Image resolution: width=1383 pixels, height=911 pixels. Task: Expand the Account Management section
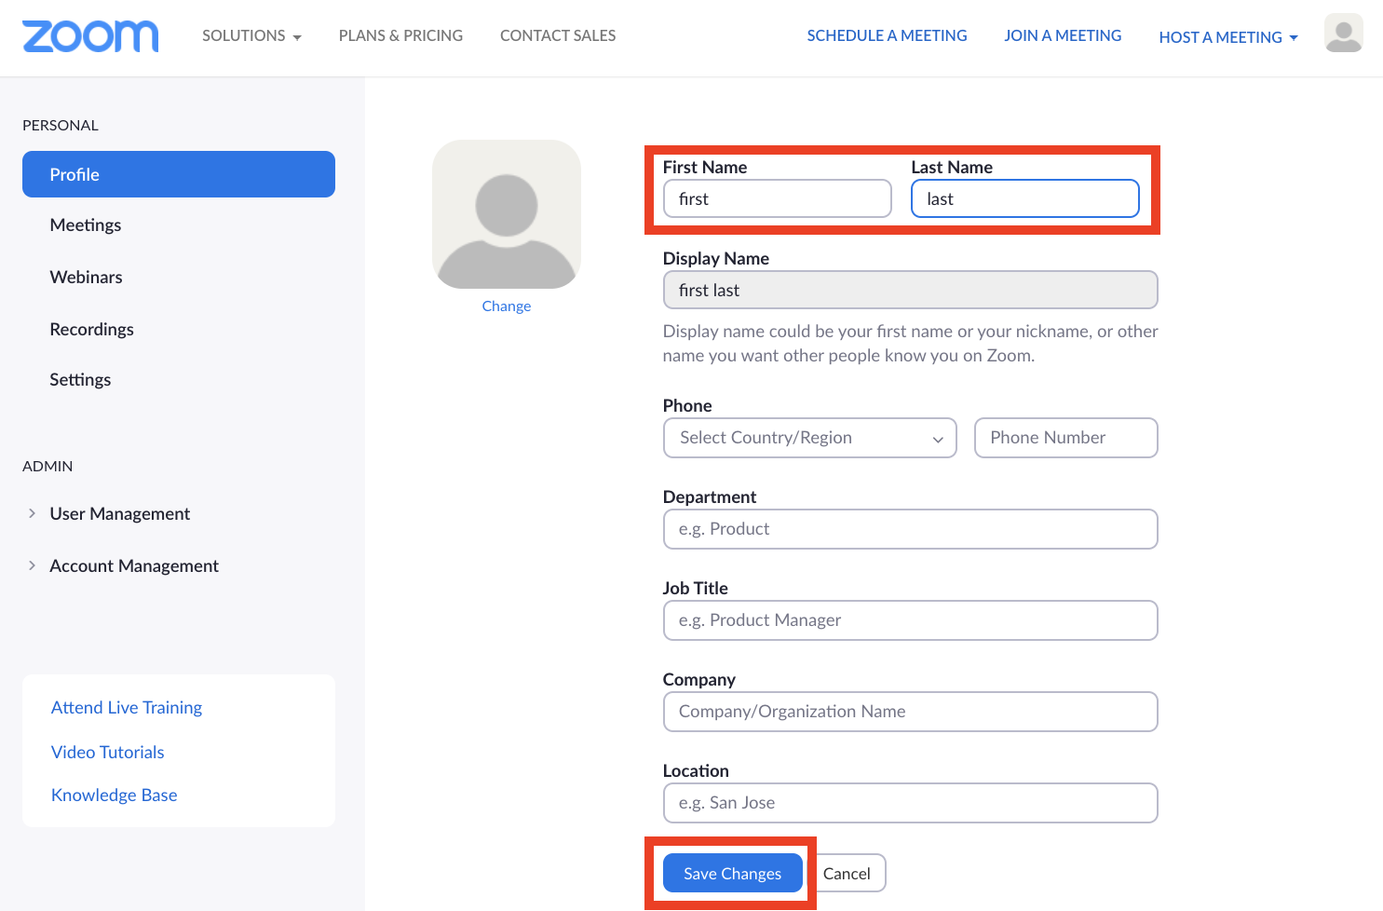click(134, 565)
